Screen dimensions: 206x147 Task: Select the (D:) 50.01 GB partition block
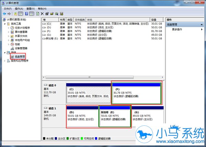(82, 117)
